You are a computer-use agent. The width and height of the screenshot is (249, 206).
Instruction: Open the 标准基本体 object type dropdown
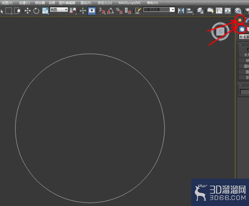(x=244, y=37)
